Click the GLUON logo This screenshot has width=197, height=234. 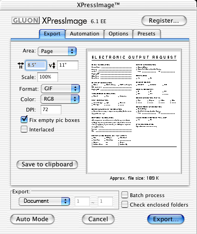point(26,20)
